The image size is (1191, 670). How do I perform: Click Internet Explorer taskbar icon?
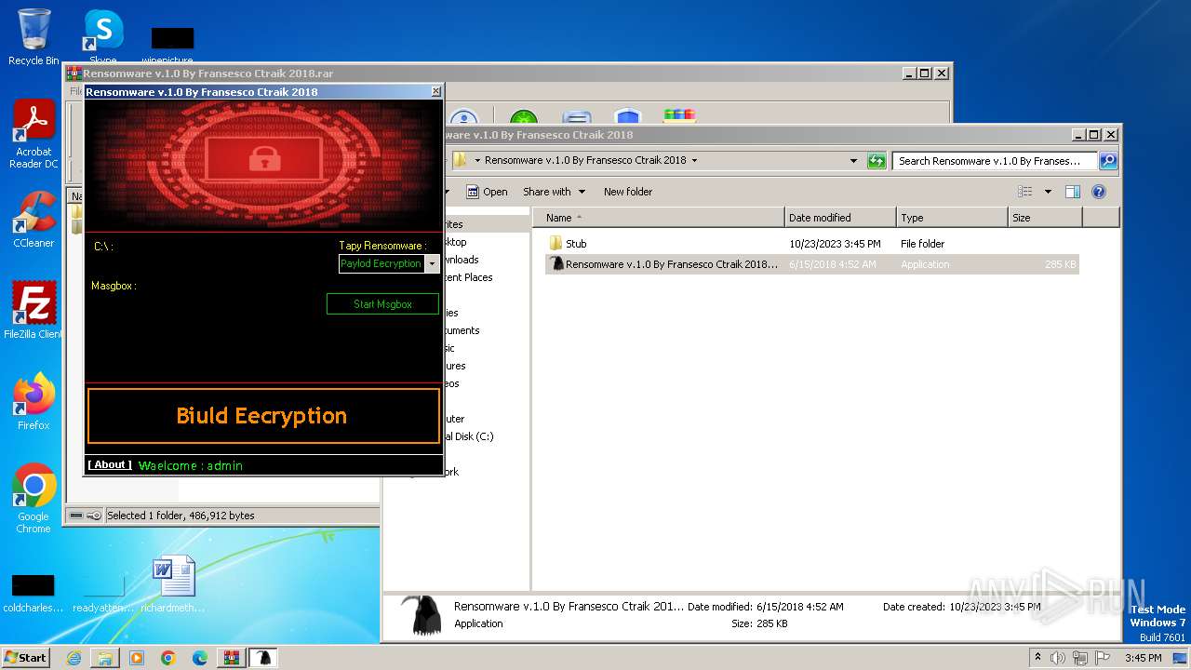pyautogui.click(x=74, y=658)
